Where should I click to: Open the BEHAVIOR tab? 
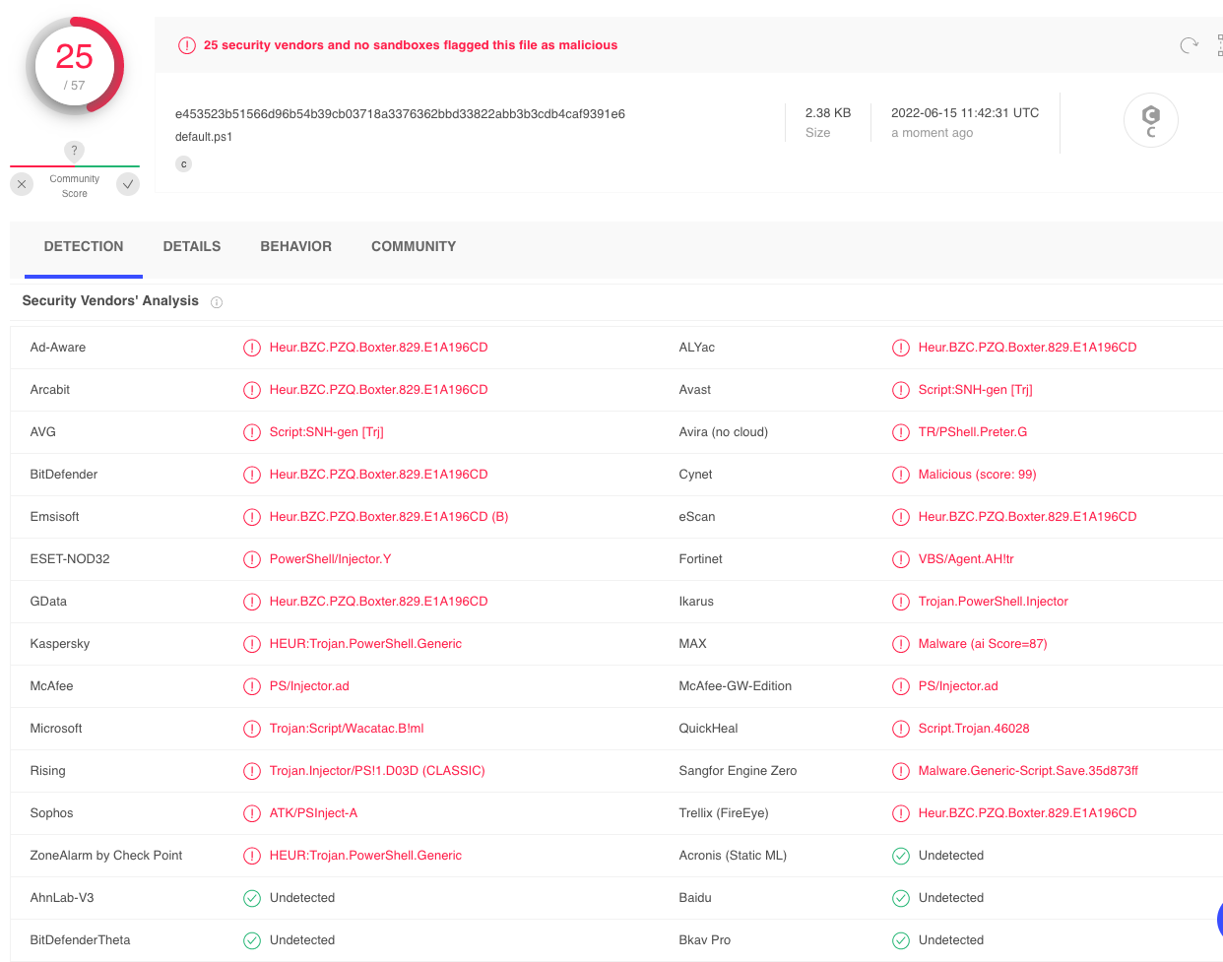[x=295, y=246]
